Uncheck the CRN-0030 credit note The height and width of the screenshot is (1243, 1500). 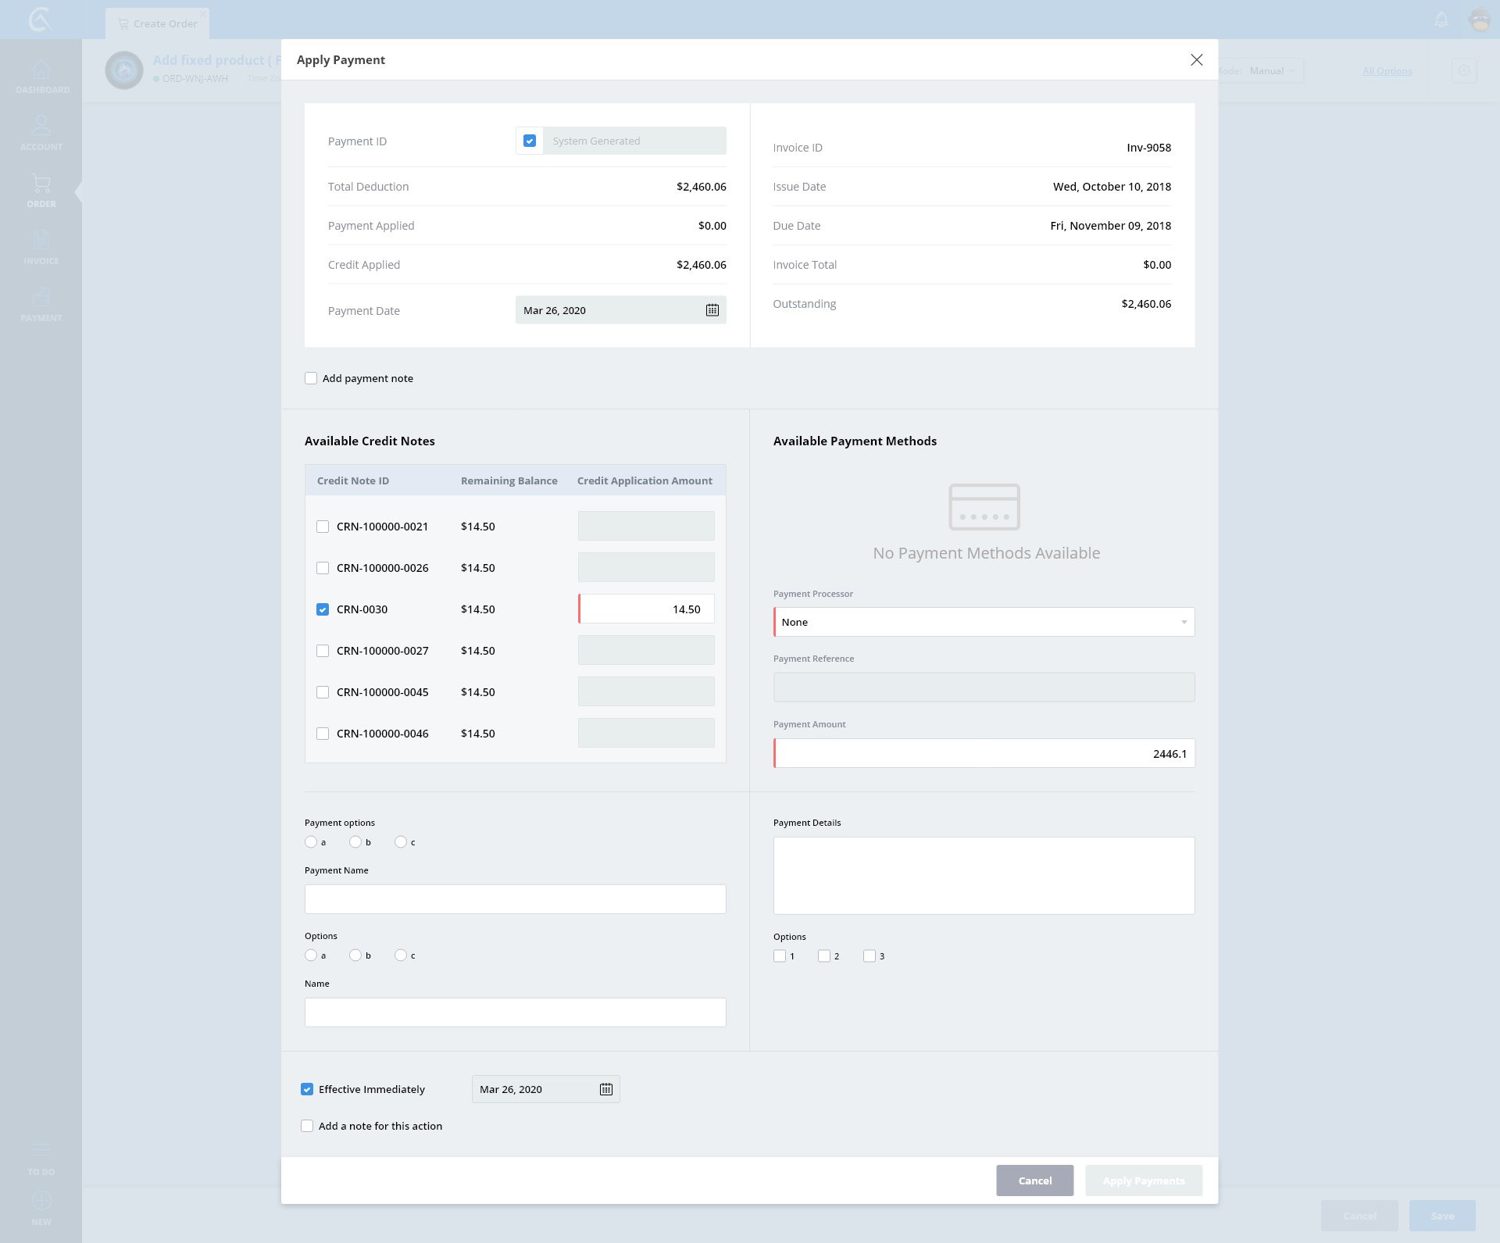coord(323,609)
